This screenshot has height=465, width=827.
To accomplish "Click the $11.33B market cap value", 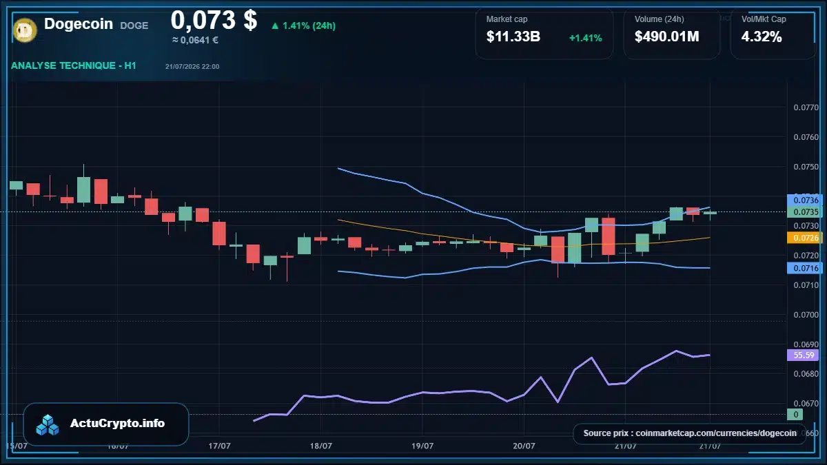I will click(513, 37).
